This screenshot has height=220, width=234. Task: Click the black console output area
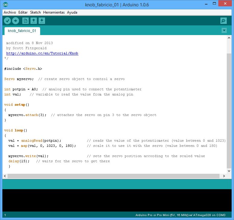tap(117, 200)
